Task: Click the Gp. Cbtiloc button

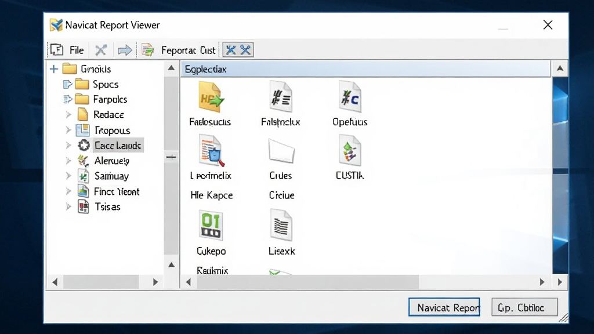Action: click(x=524, y=307)
